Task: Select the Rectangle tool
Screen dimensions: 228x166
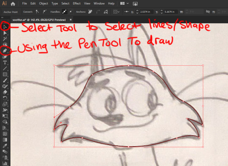Action: [x=5, y=75]
